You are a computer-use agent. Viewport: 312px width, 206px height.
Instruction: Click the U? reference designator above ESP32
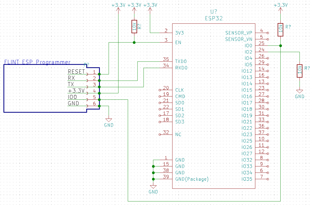(214, 12)
